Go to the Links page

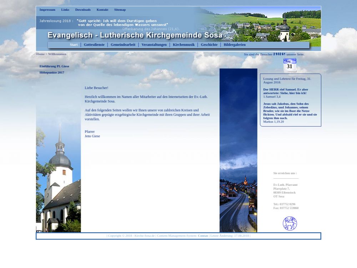click(65, 10)
